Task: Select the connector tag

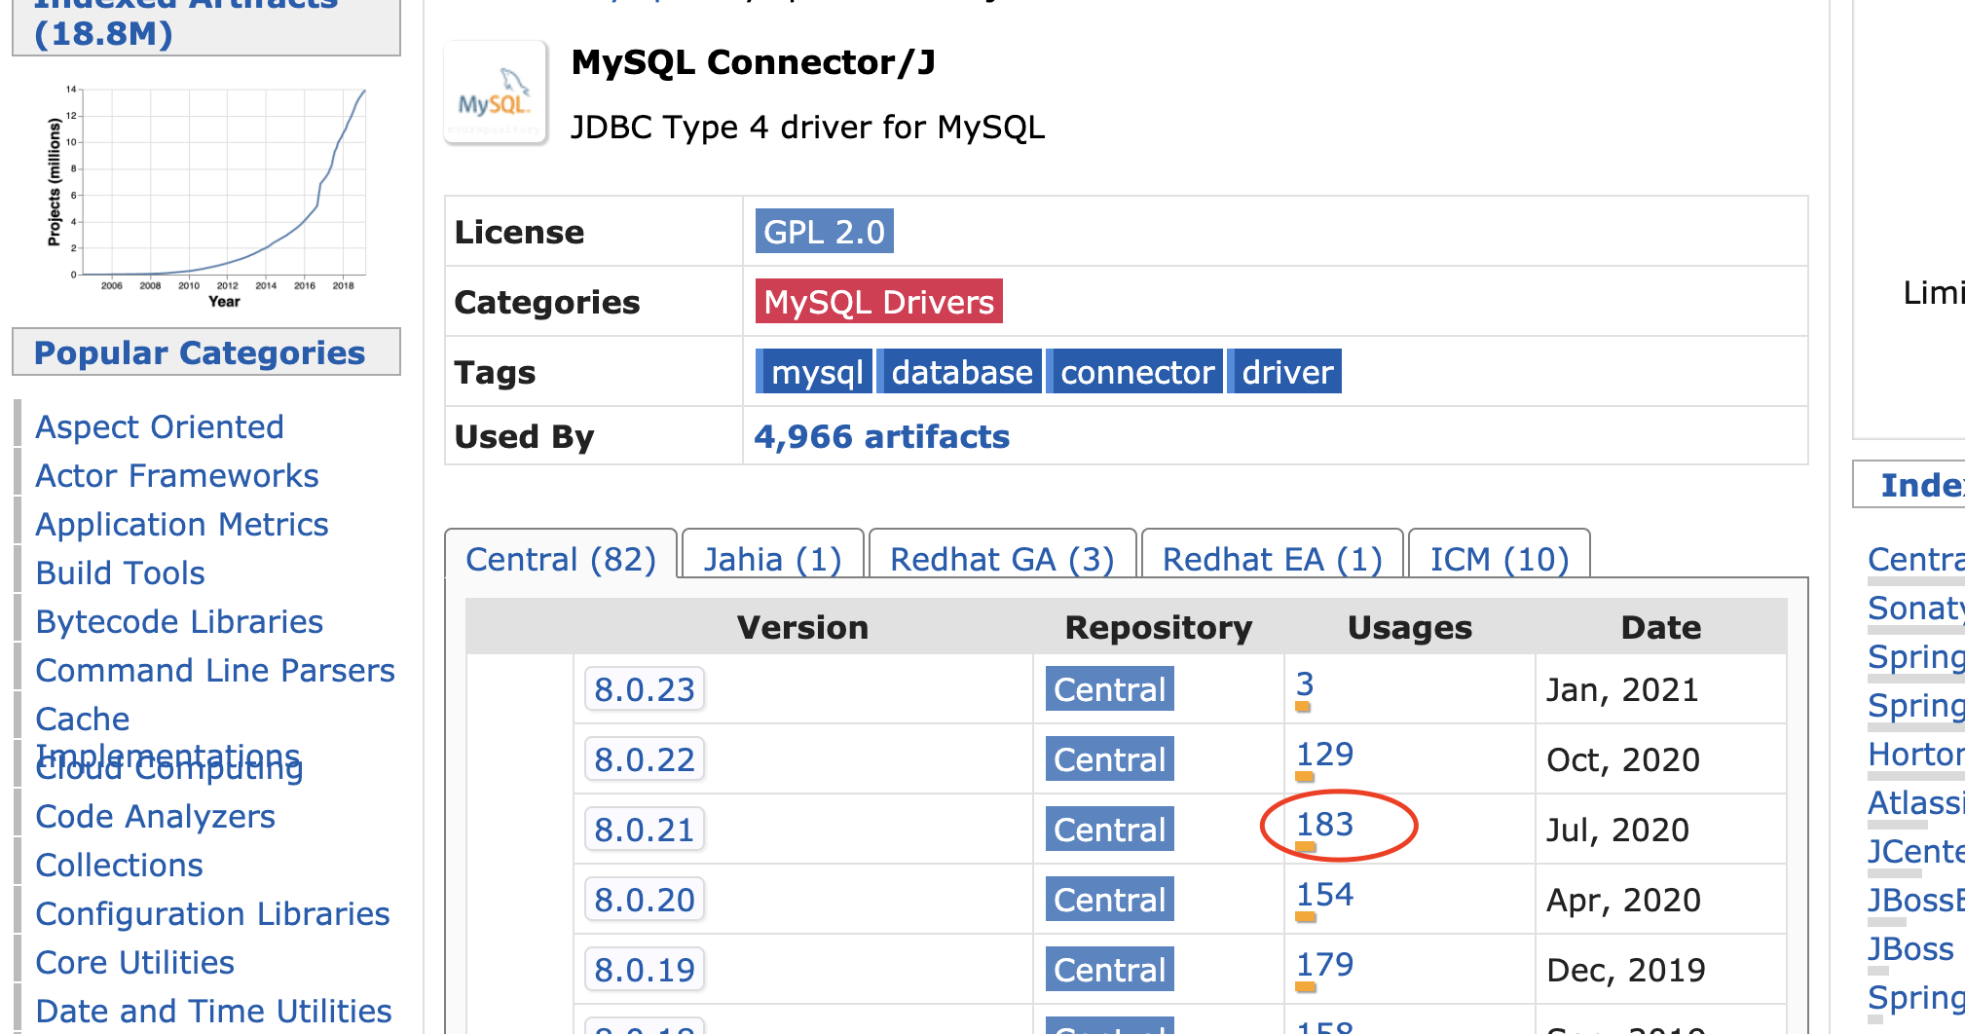Action: coord(1136,372)
